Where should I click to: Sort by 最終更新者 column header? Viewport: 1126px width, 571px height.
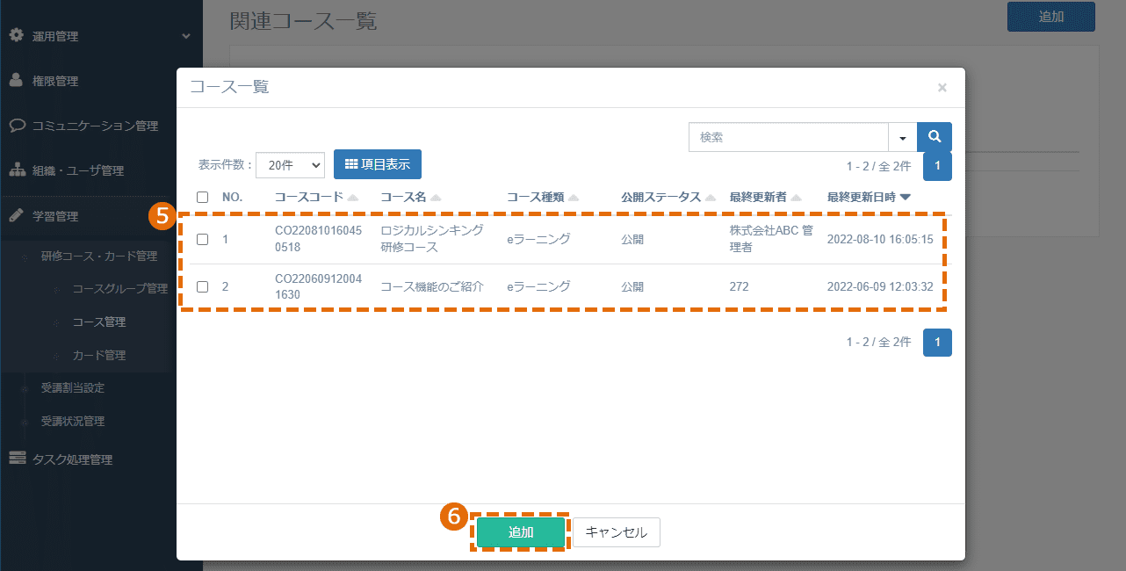(765, 198)
